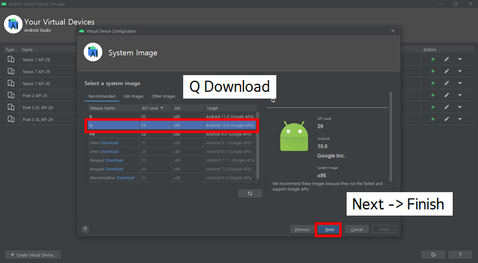The image size is (478, 263).
Task: Launch the Nexus 7 API 28 emulator
Action: coord(433,59)
